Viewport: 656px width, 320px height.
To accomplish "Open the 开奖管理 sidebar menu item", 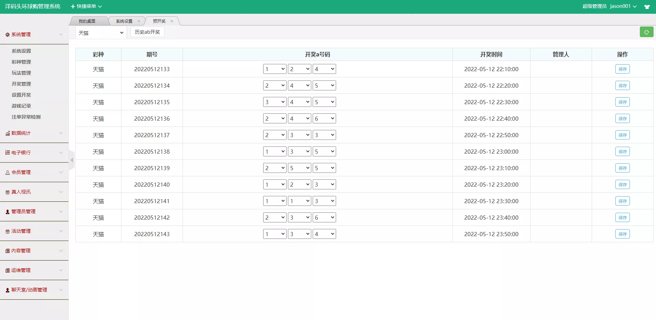I will click(21, 84).
